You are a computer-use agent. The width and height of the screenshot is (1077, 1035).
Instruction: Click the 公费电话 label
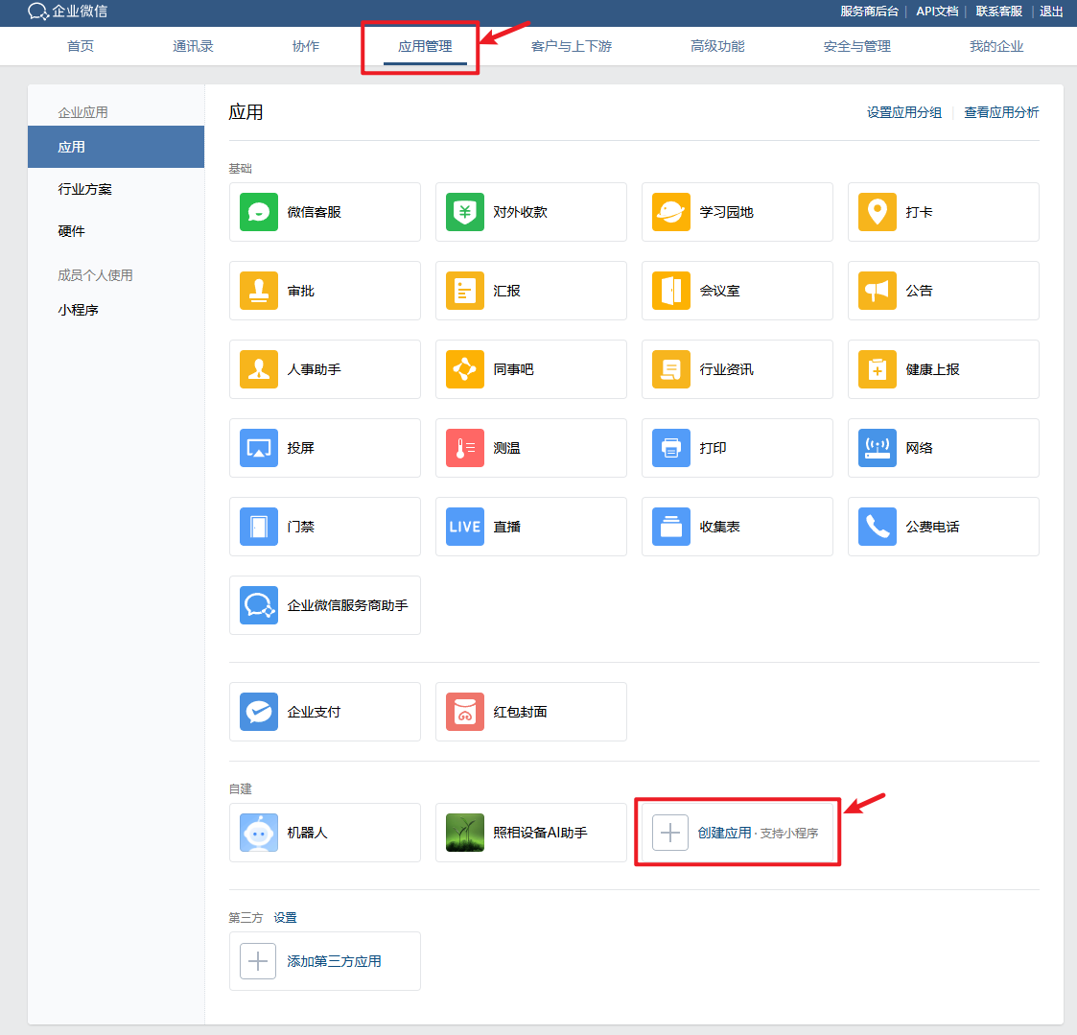coord(932,526)
